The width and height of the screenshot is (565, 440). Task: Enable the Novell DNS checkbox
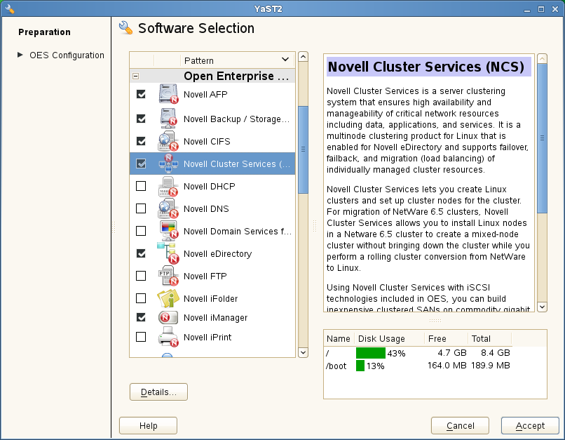click(141, 208)
